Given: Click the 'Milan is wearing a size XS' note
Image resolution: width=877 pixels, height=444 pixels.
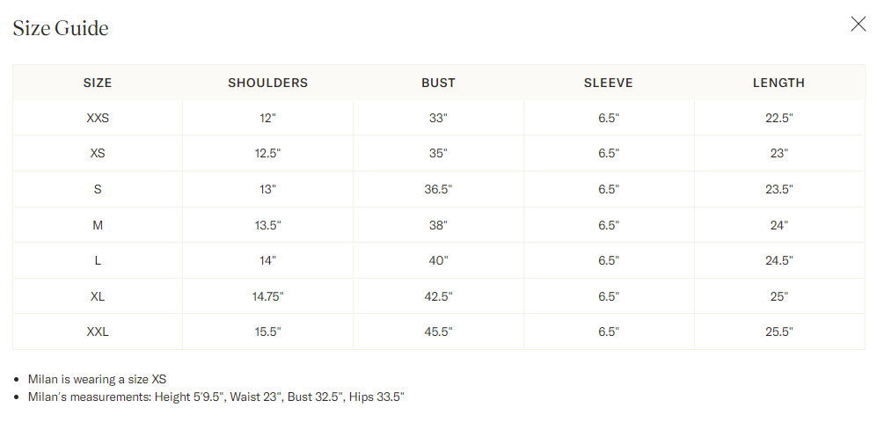Looking at the screenshot, I should pos(98,379).
